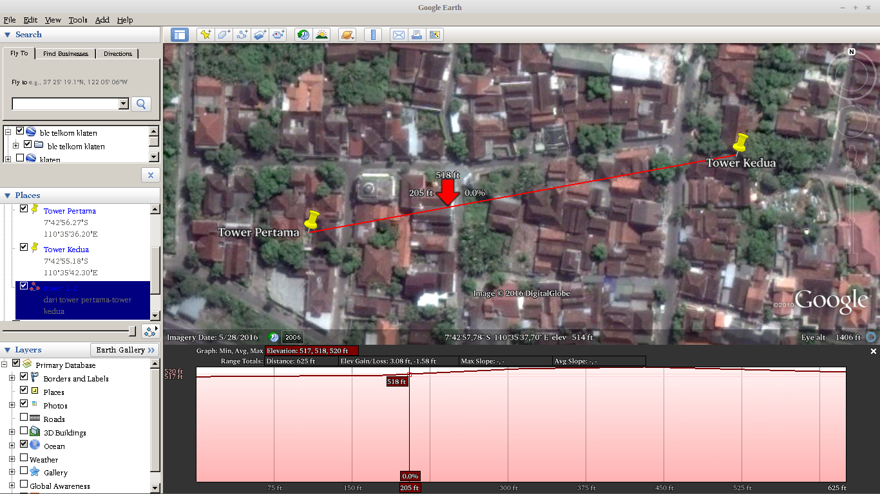
Task: Start Record a Tour camera tool
Action: (x=278, y=35)
